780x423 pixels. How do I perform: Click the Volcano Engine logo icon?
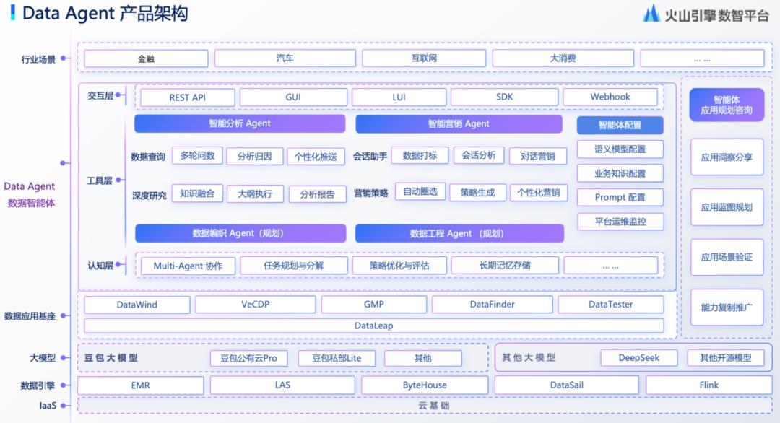click(651, 14)
